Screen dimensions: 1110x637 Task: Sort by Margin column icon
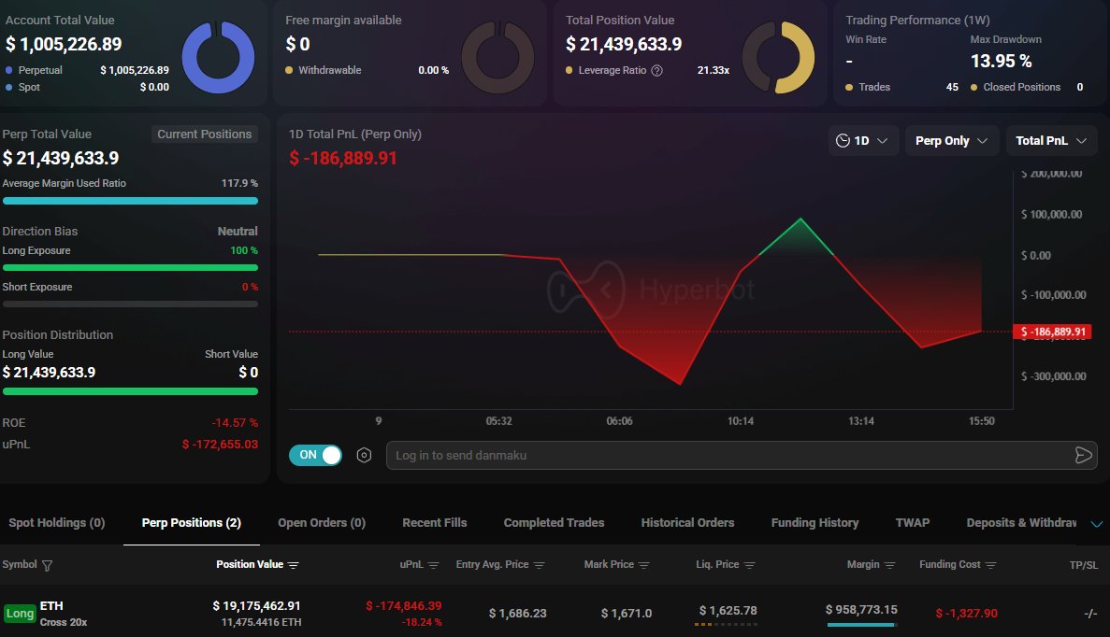[x=890, y=565]
